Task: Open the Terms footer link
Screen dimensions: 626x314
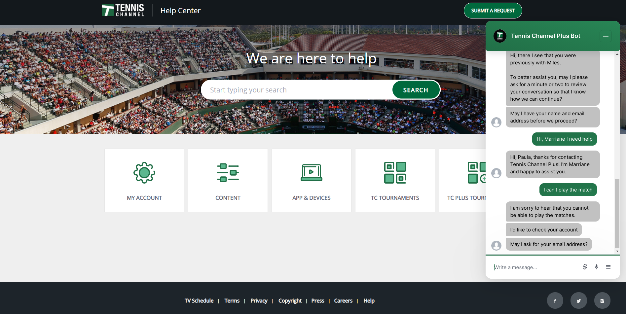Action: (x=232, y=301)
